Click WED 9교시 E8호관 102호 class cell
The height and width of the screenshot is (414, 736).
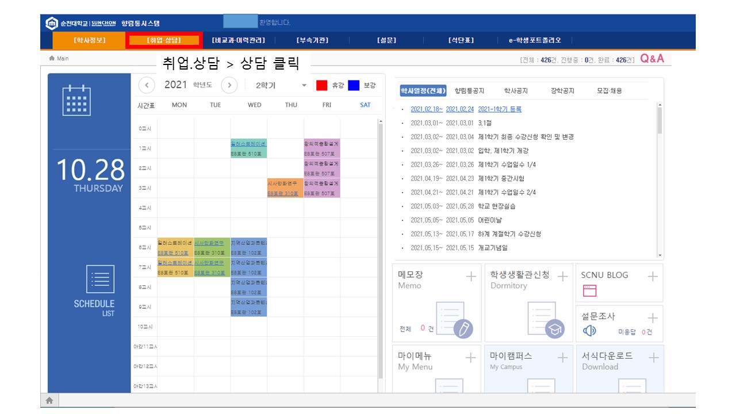pyautogui.click(x=248, y=307)
